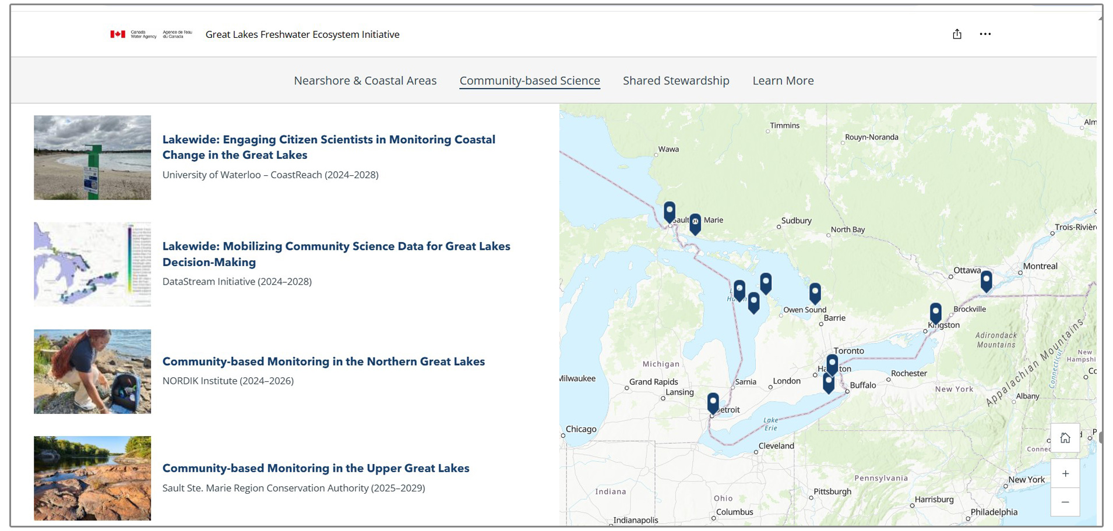
Task: Open the share options
Action: (x=956, y=34)
